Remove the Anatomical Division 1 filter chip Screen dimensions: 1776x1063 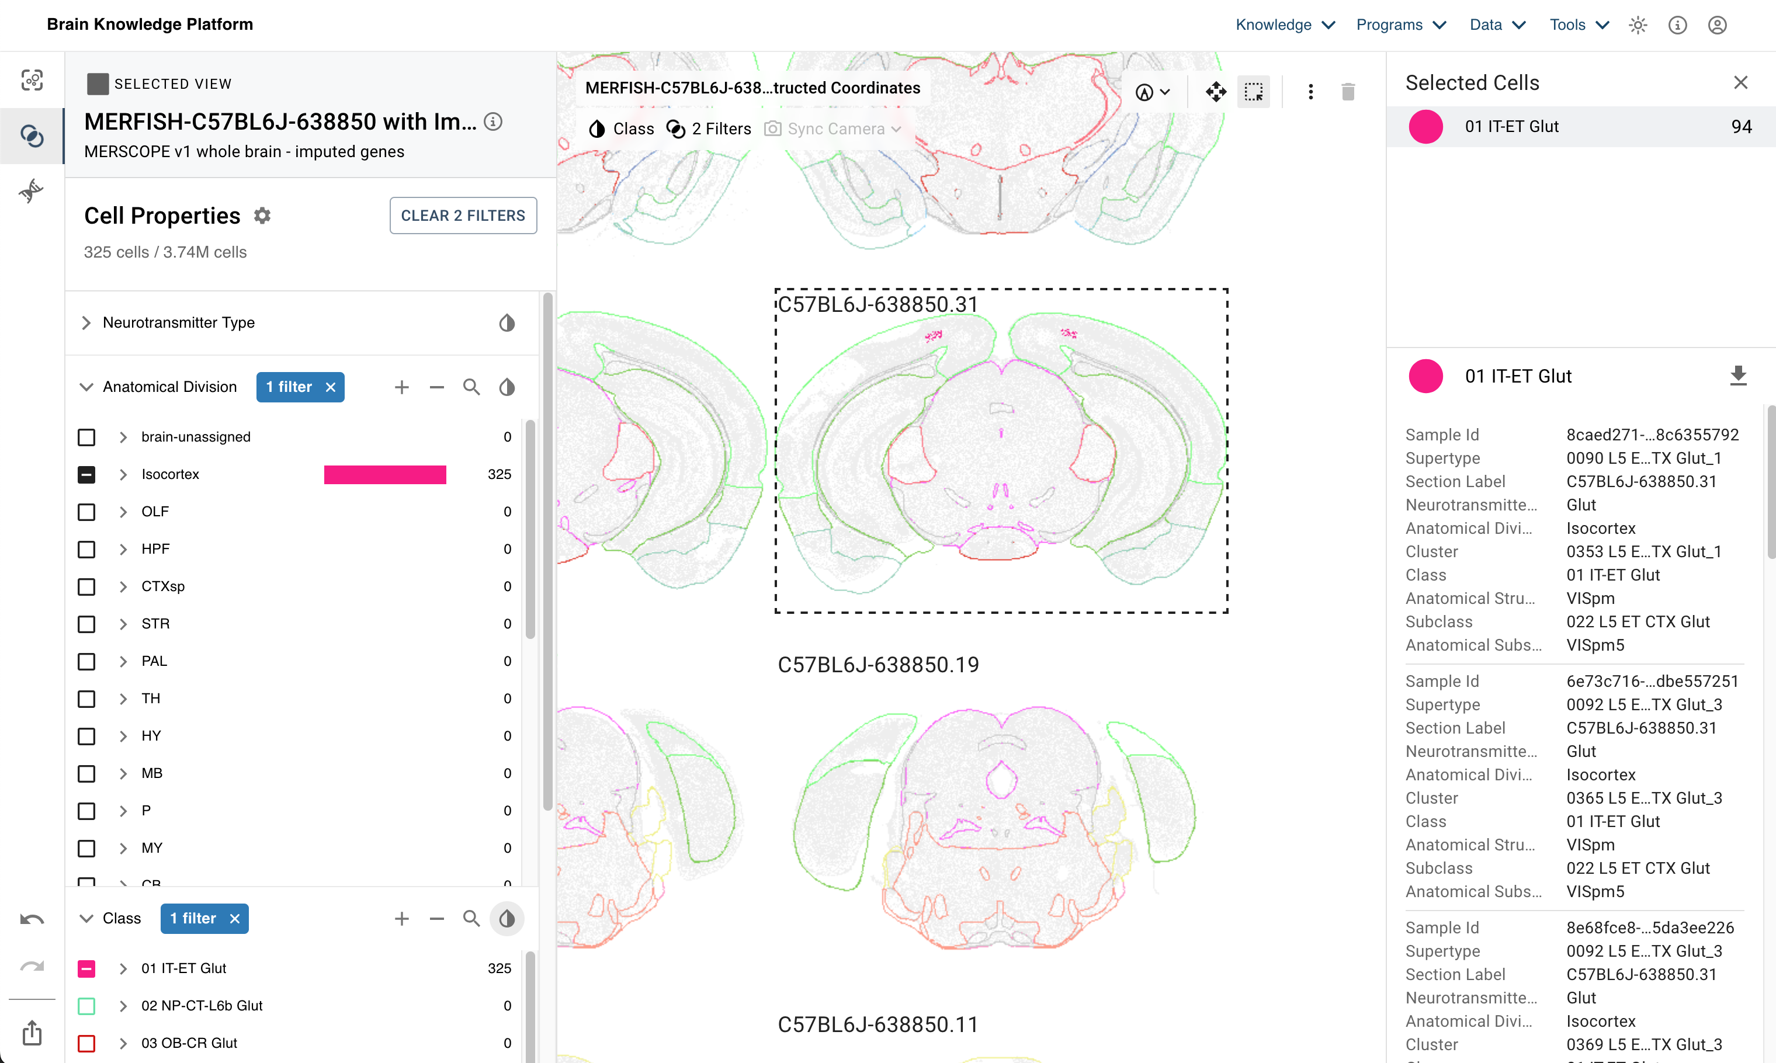coord(330,387)
